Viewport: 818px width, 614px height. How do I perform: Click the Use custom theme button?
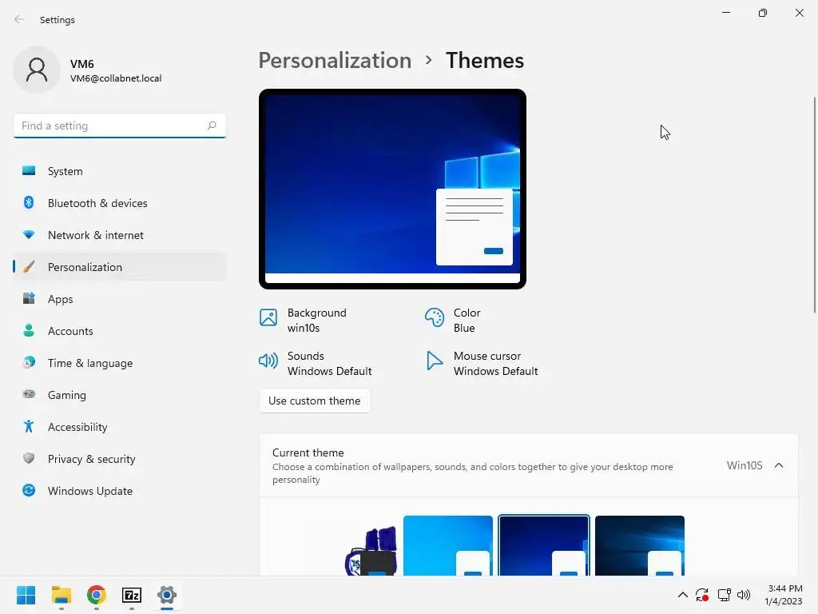click(315, 401)
